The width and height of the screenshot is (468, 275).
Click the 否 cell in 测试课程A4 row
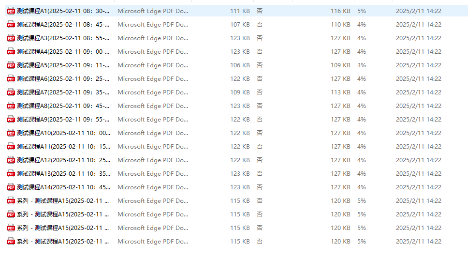pos(260,52)
